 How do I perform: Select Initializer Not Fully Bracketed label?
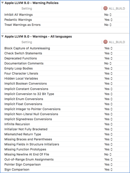point(26,129)
